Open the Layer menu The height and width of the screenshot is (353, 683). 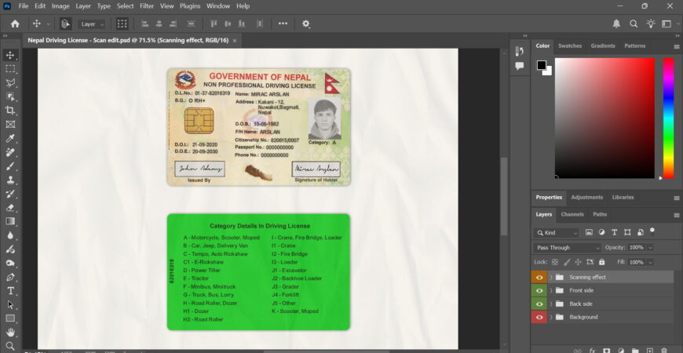[83, 6]
